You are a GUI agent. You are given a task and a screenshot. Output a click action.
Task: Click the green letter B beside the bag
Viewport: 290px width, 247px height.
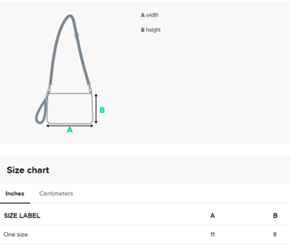coord(102,110)
